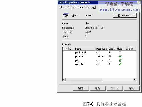
Task: Click the table name value products
Action: [x=89, y=15]
